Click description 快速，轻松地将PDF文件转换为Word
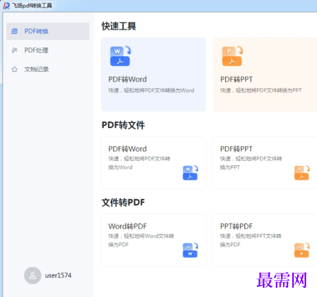 tap(151, 90)
